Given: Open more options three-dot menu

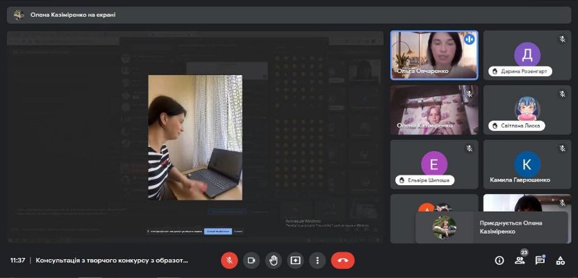Looking at the screenshot, I should click(317, 261).
